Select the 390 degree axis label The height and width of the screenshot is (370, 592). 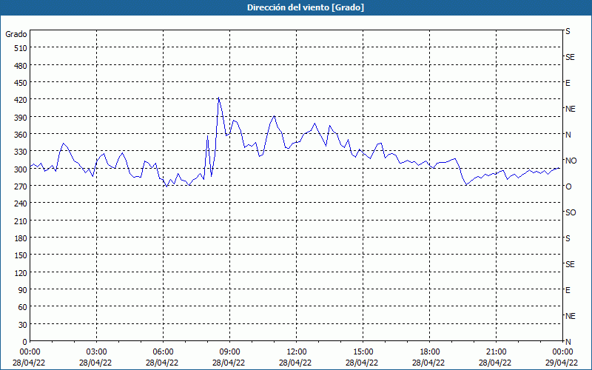click(21, 118)
